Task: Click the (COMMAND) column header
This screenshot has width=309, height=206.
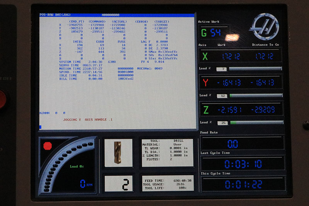Action: coord(97,21)
